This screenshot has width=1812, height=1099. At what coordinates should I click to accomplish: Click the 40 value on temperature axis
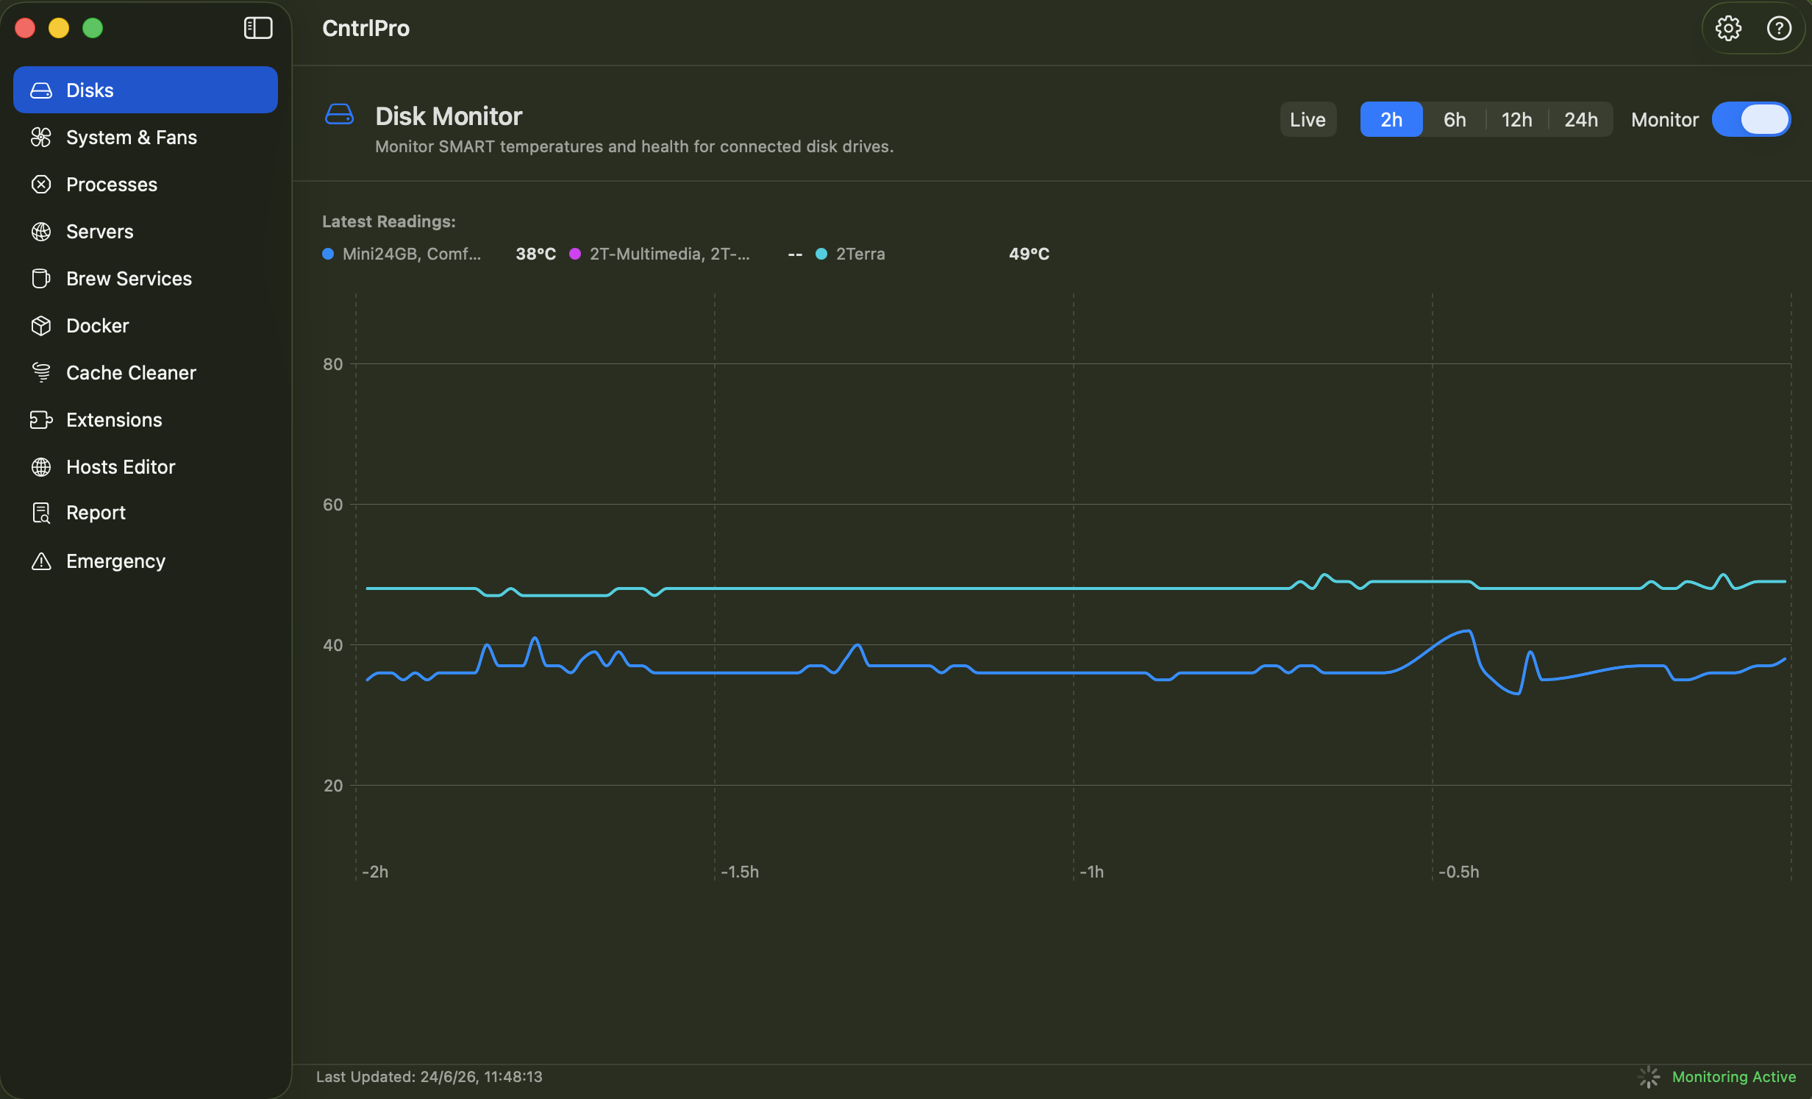click(333, 645)
